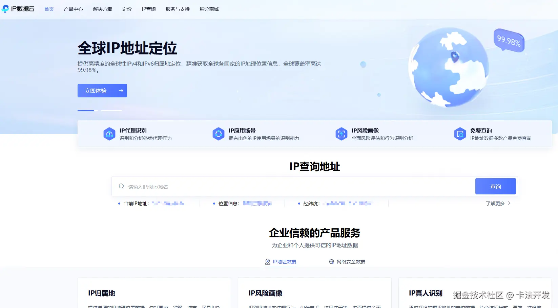Click the chevron next to 了解更多
The image size is (558, 308).
point(509,203)
